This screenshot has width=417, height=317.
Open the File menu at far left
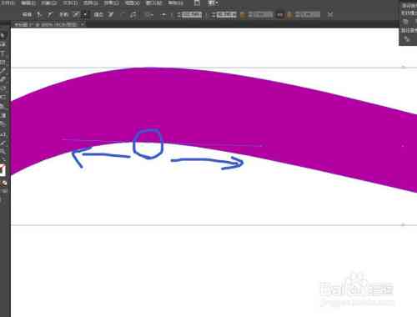(8, 3)
